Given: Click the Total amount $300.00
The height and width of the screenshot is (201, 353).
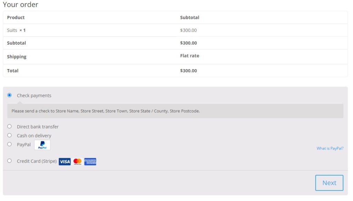Looking at the screenshot, I should pos(189,71).
